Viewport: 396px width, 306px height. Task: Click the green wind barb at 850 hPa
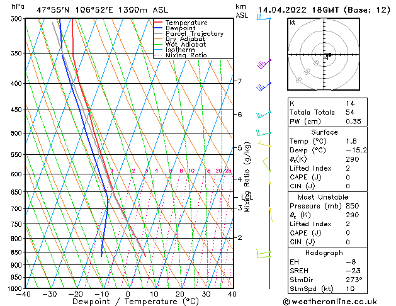pyautogui.click(x=263, y=253)
